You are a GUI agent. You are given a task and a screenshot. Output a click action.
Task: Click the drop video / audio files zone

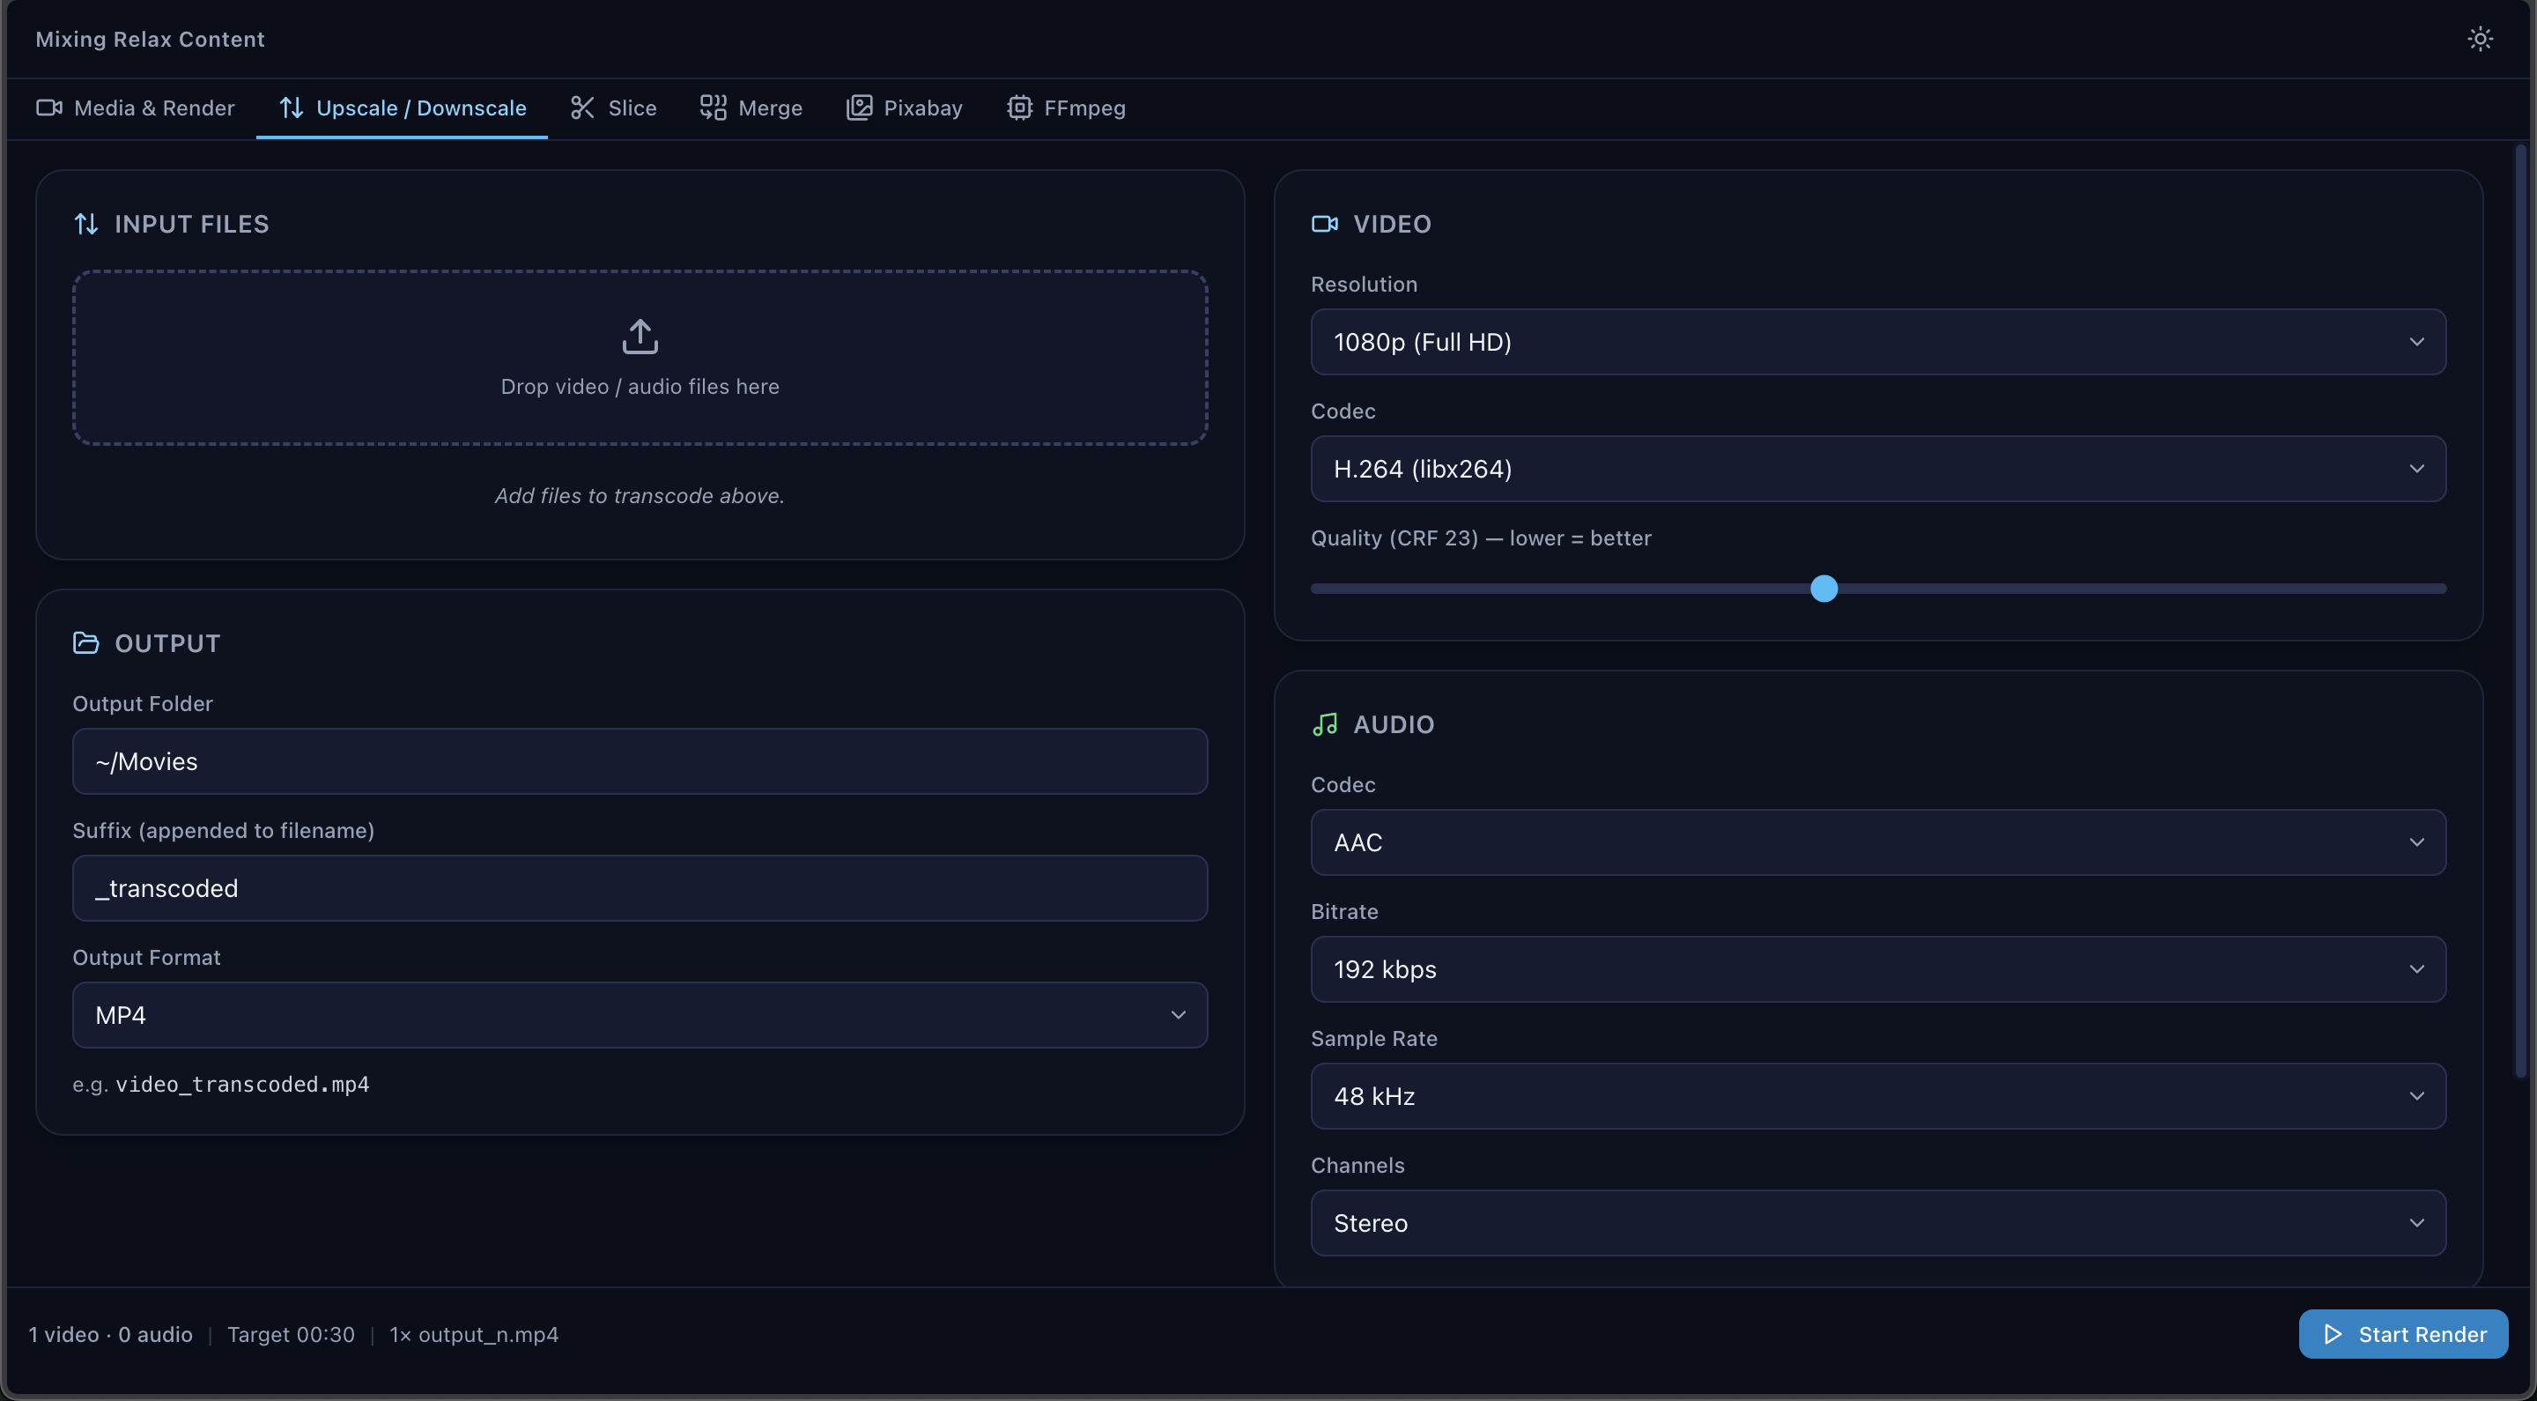[x=640, y=358]
